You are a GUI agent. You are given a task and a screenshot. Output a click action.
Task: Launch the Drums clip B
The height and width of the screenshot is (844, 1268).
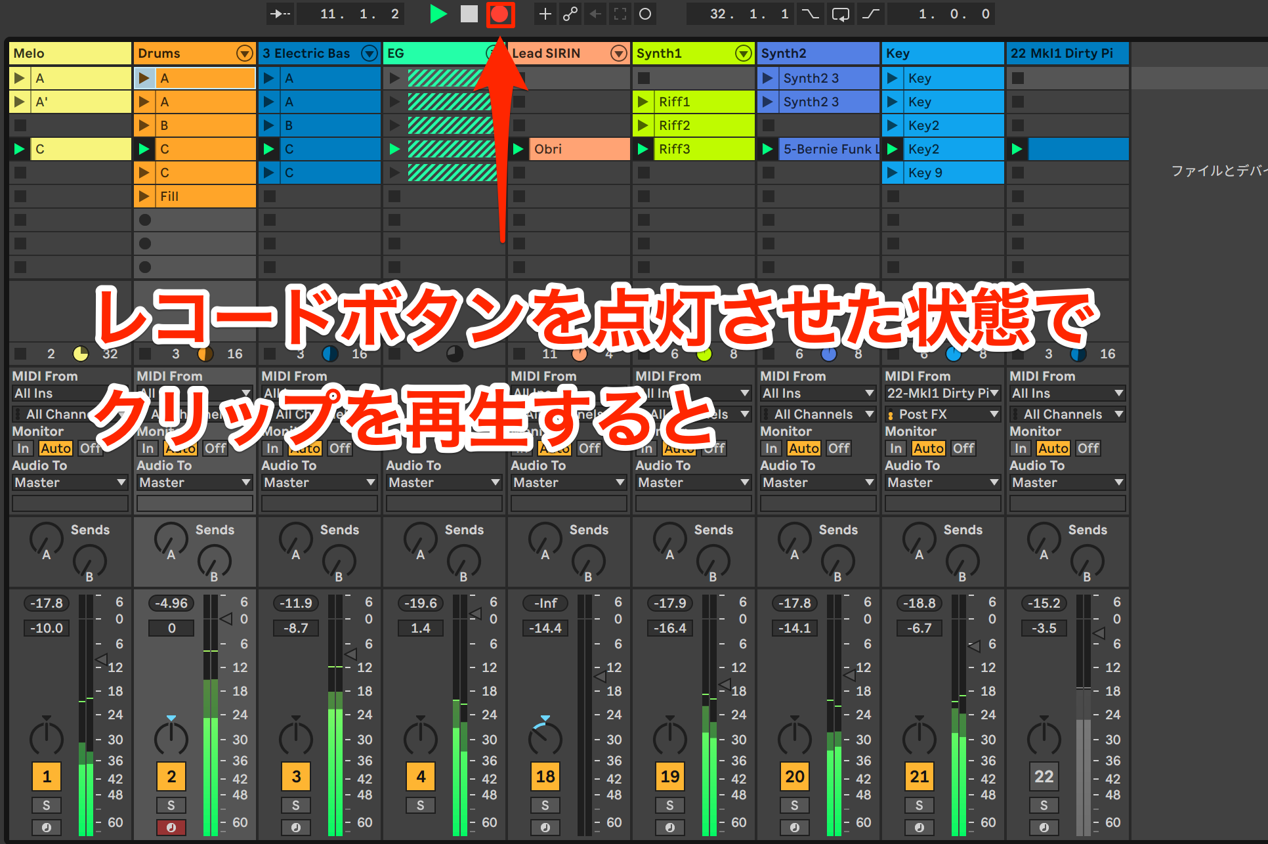[x=144, y=125]
